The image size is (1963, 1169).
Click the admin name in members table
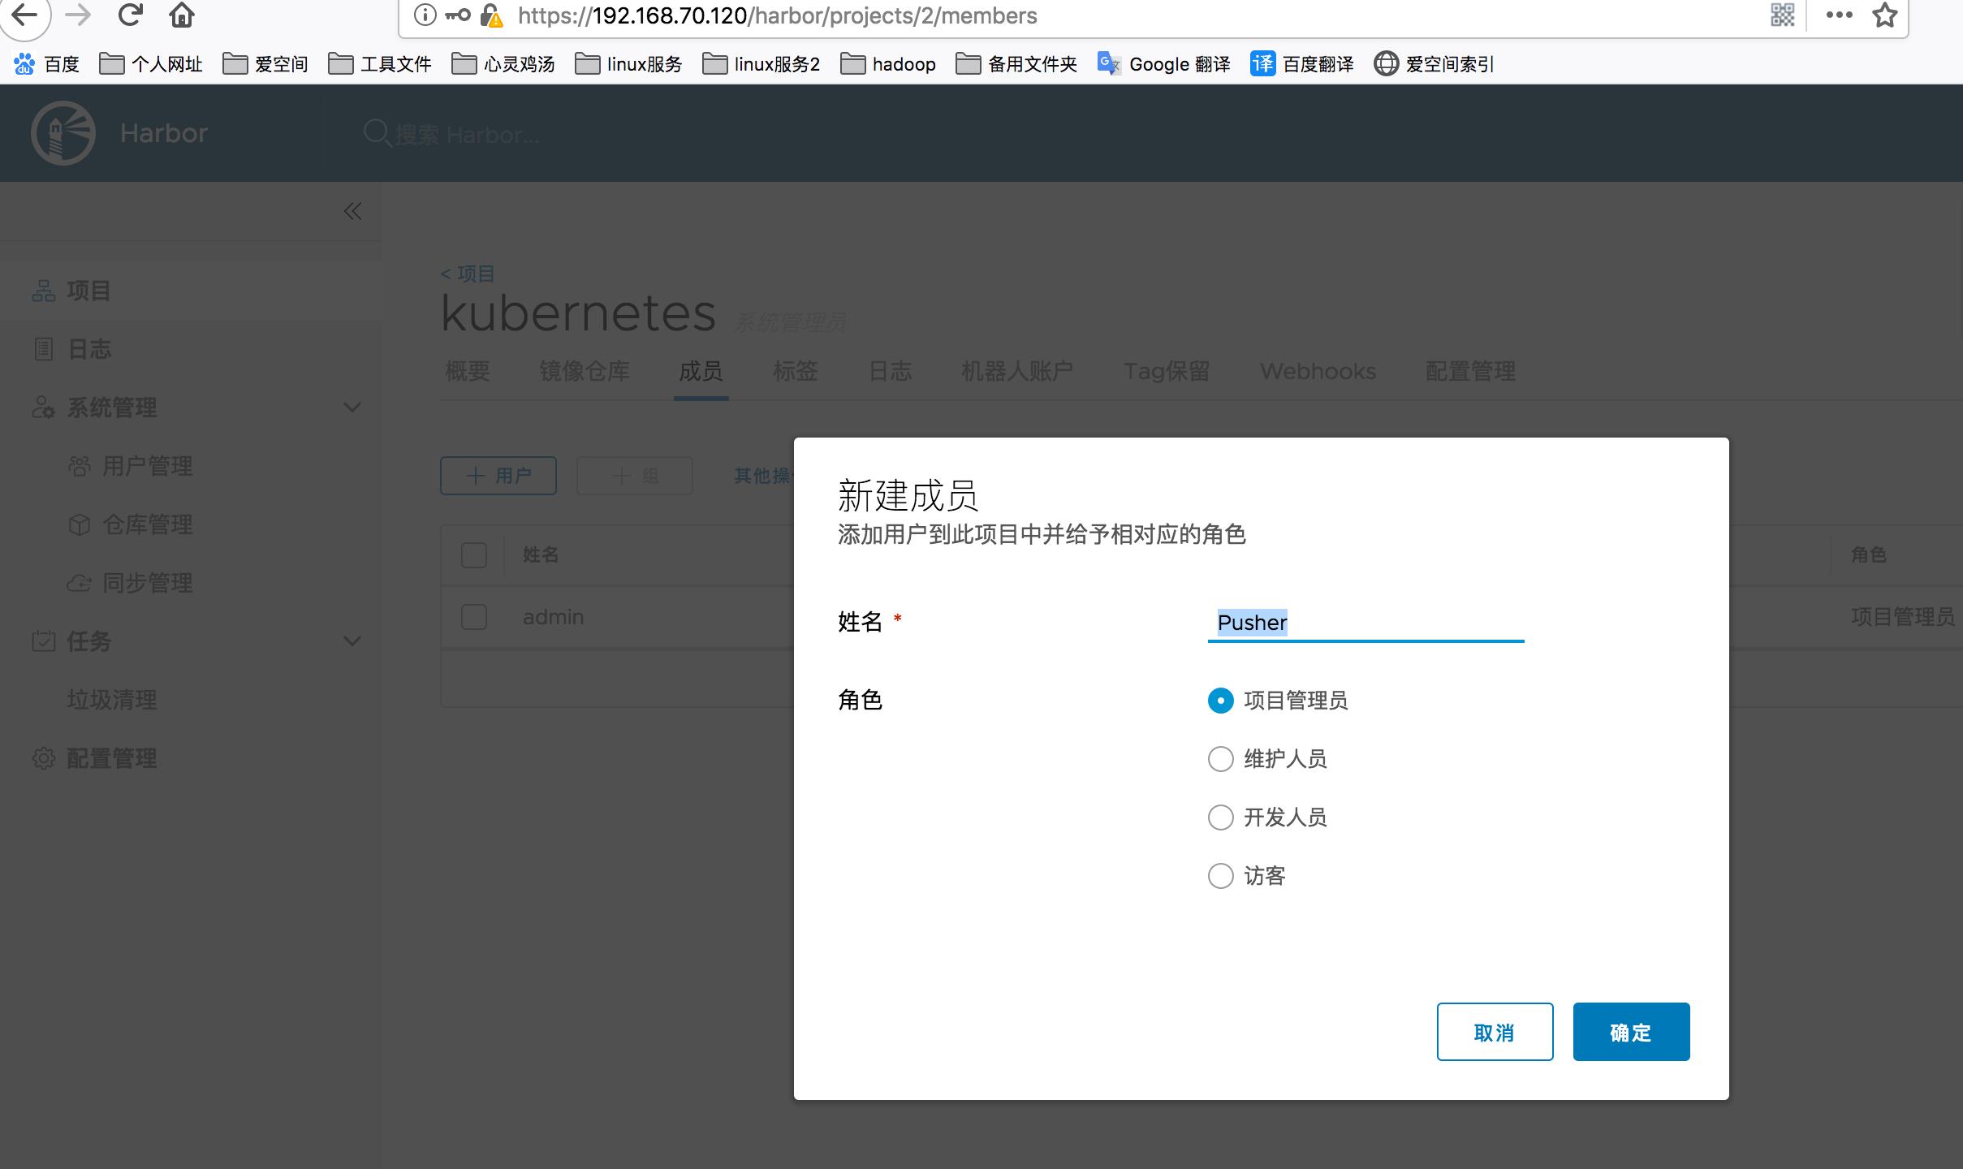point(553,617)
